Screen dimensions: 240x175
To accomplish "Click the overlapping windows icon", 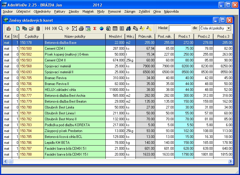I will (135, 29).
